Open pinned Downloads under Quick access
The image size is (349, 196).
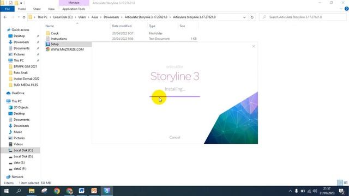(x=21, y=42)
